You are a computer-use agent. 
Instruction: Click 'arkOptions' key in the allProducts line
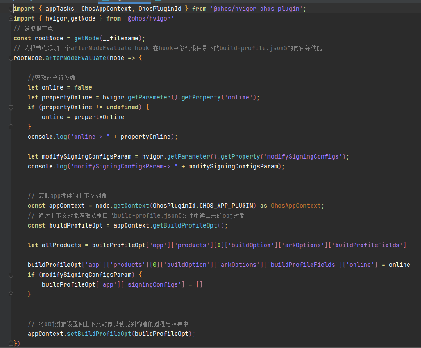pyautogui.click(x=303, y=245)
